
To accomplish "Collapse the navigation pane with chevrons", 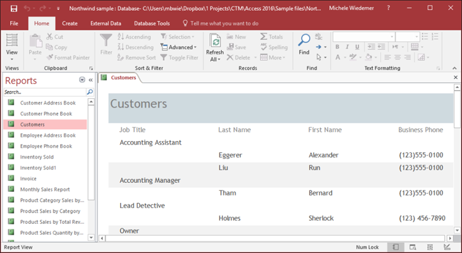I will point(90,80).
